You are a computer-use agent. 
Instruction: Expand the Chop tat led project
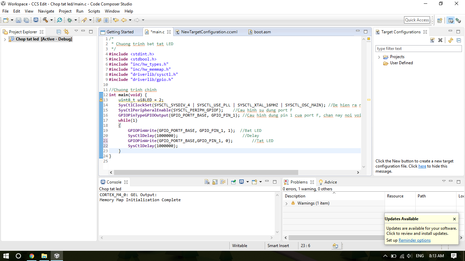(5, 39)
